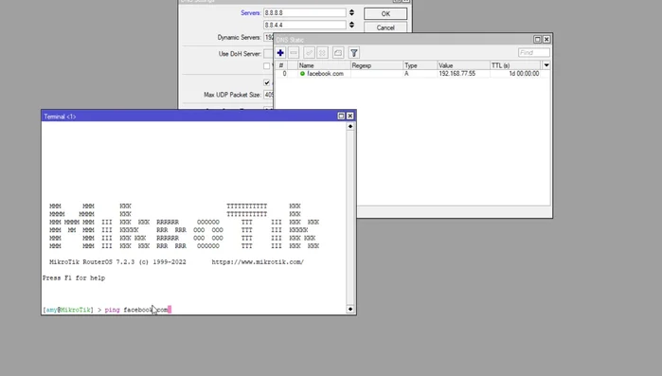Click Terminal scrollbar's bottom arrow
Viewport: 662px width, 376px height.
click(350, 310)
